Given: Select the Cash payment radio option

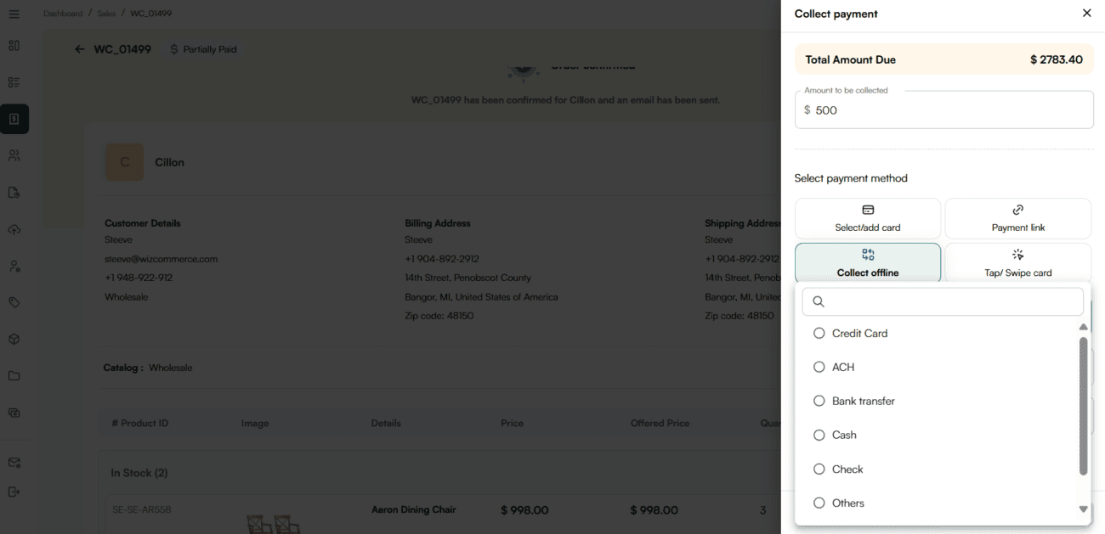Looking at the screenshot, I should 819,435.
